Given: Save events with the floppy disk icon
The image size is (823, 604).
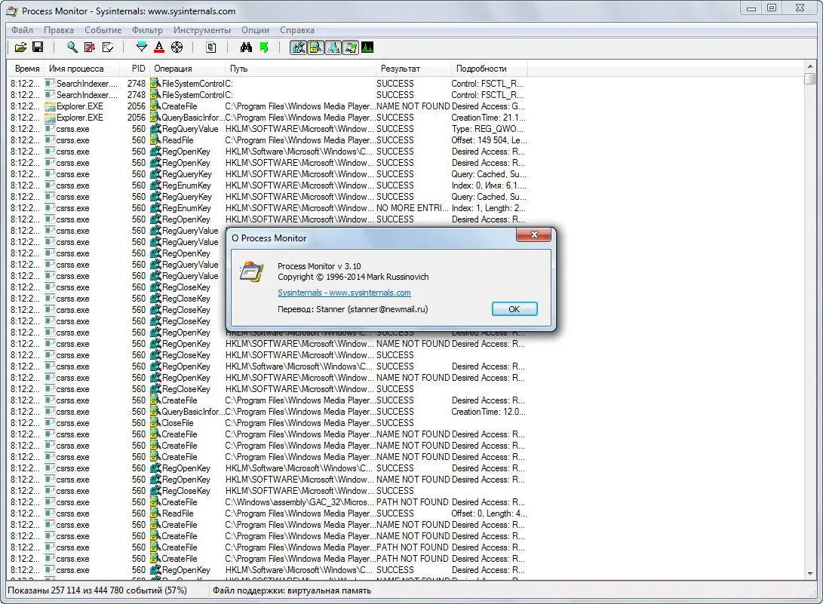Looking at the screenshot, I should pos(38,48).
